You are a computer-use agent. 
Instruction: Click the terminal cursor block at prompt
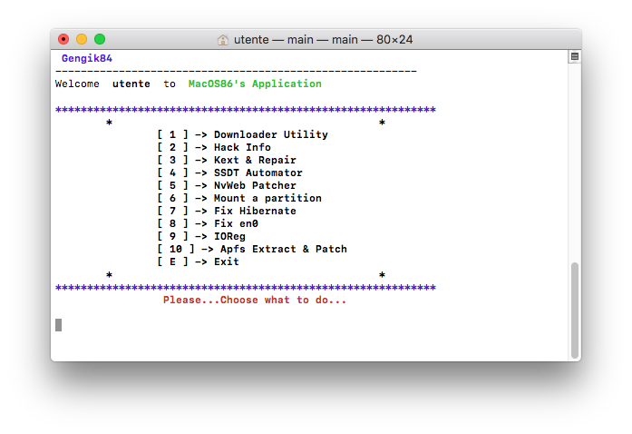point(58,325)
